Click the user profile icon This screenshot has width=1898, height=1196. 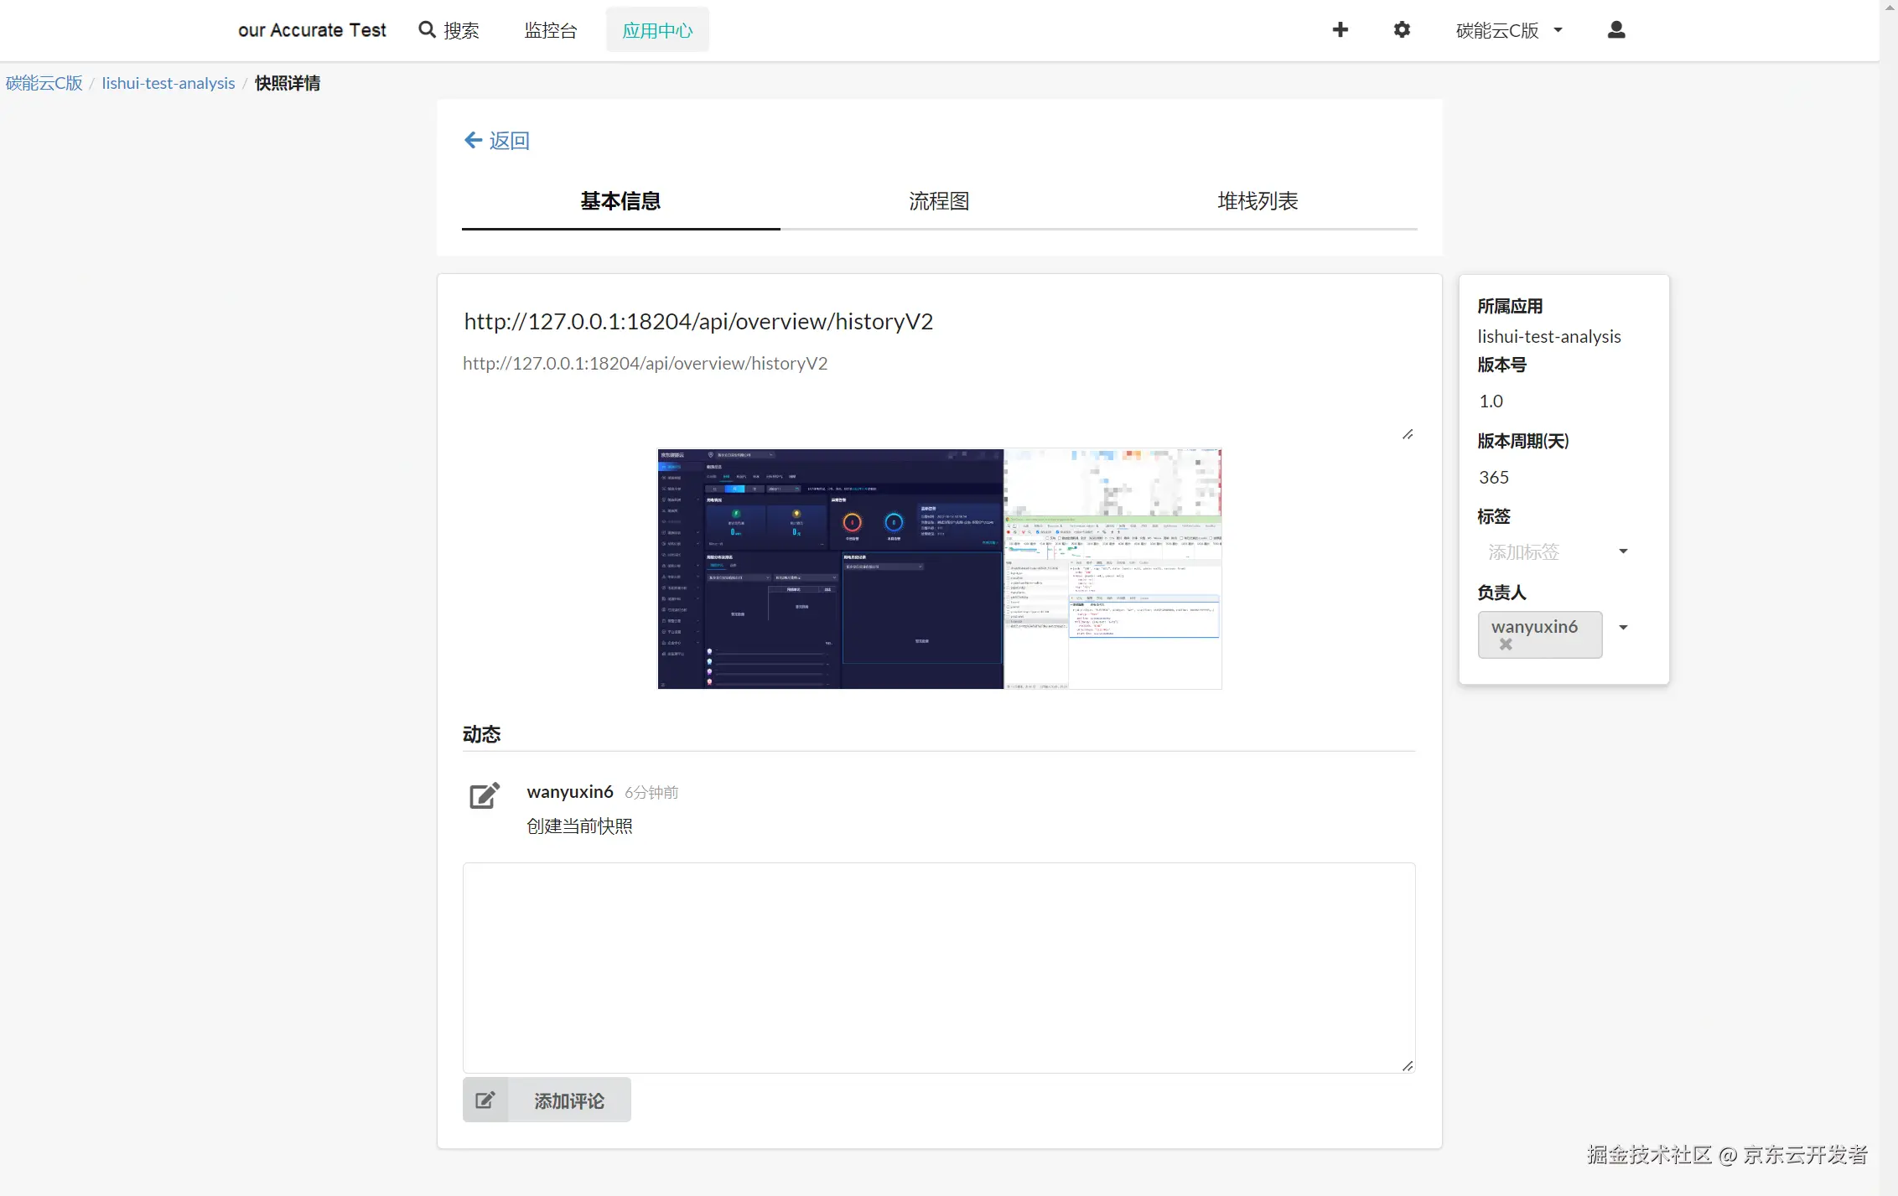pyautogui.click(x=1615, y=29)
